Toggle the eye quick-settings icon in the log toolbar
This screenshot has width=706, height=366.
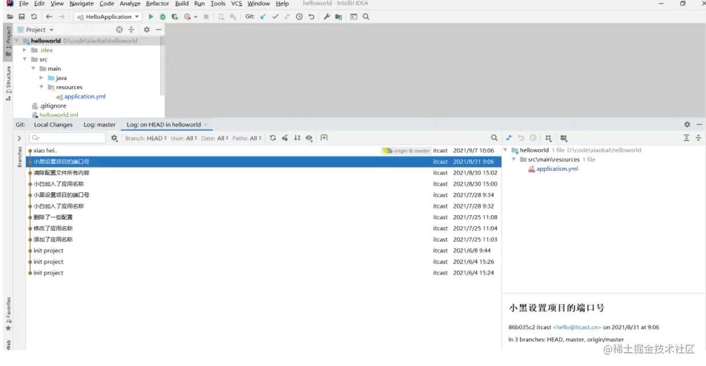[x=309, y=138]
